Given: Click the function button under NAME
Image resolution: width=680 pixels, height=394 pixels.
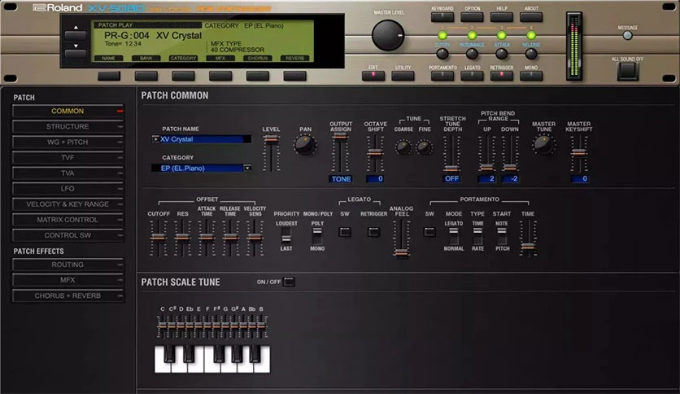Looking at the screenshot, I should pyautogui.click(x=109, y=76).
